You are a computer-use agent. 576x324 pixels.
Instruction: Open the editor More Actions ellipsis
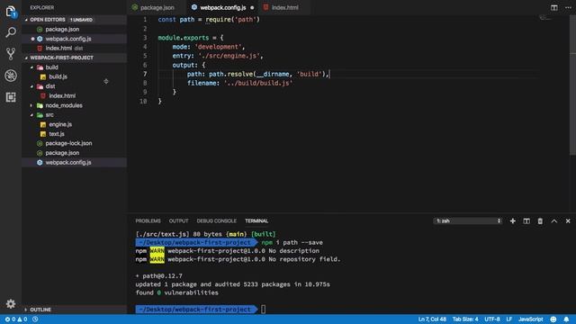tap(568, 7)
